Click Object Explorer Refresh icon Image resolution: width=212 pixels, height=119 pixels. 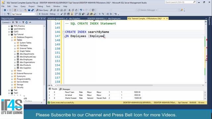click(26, 22)
